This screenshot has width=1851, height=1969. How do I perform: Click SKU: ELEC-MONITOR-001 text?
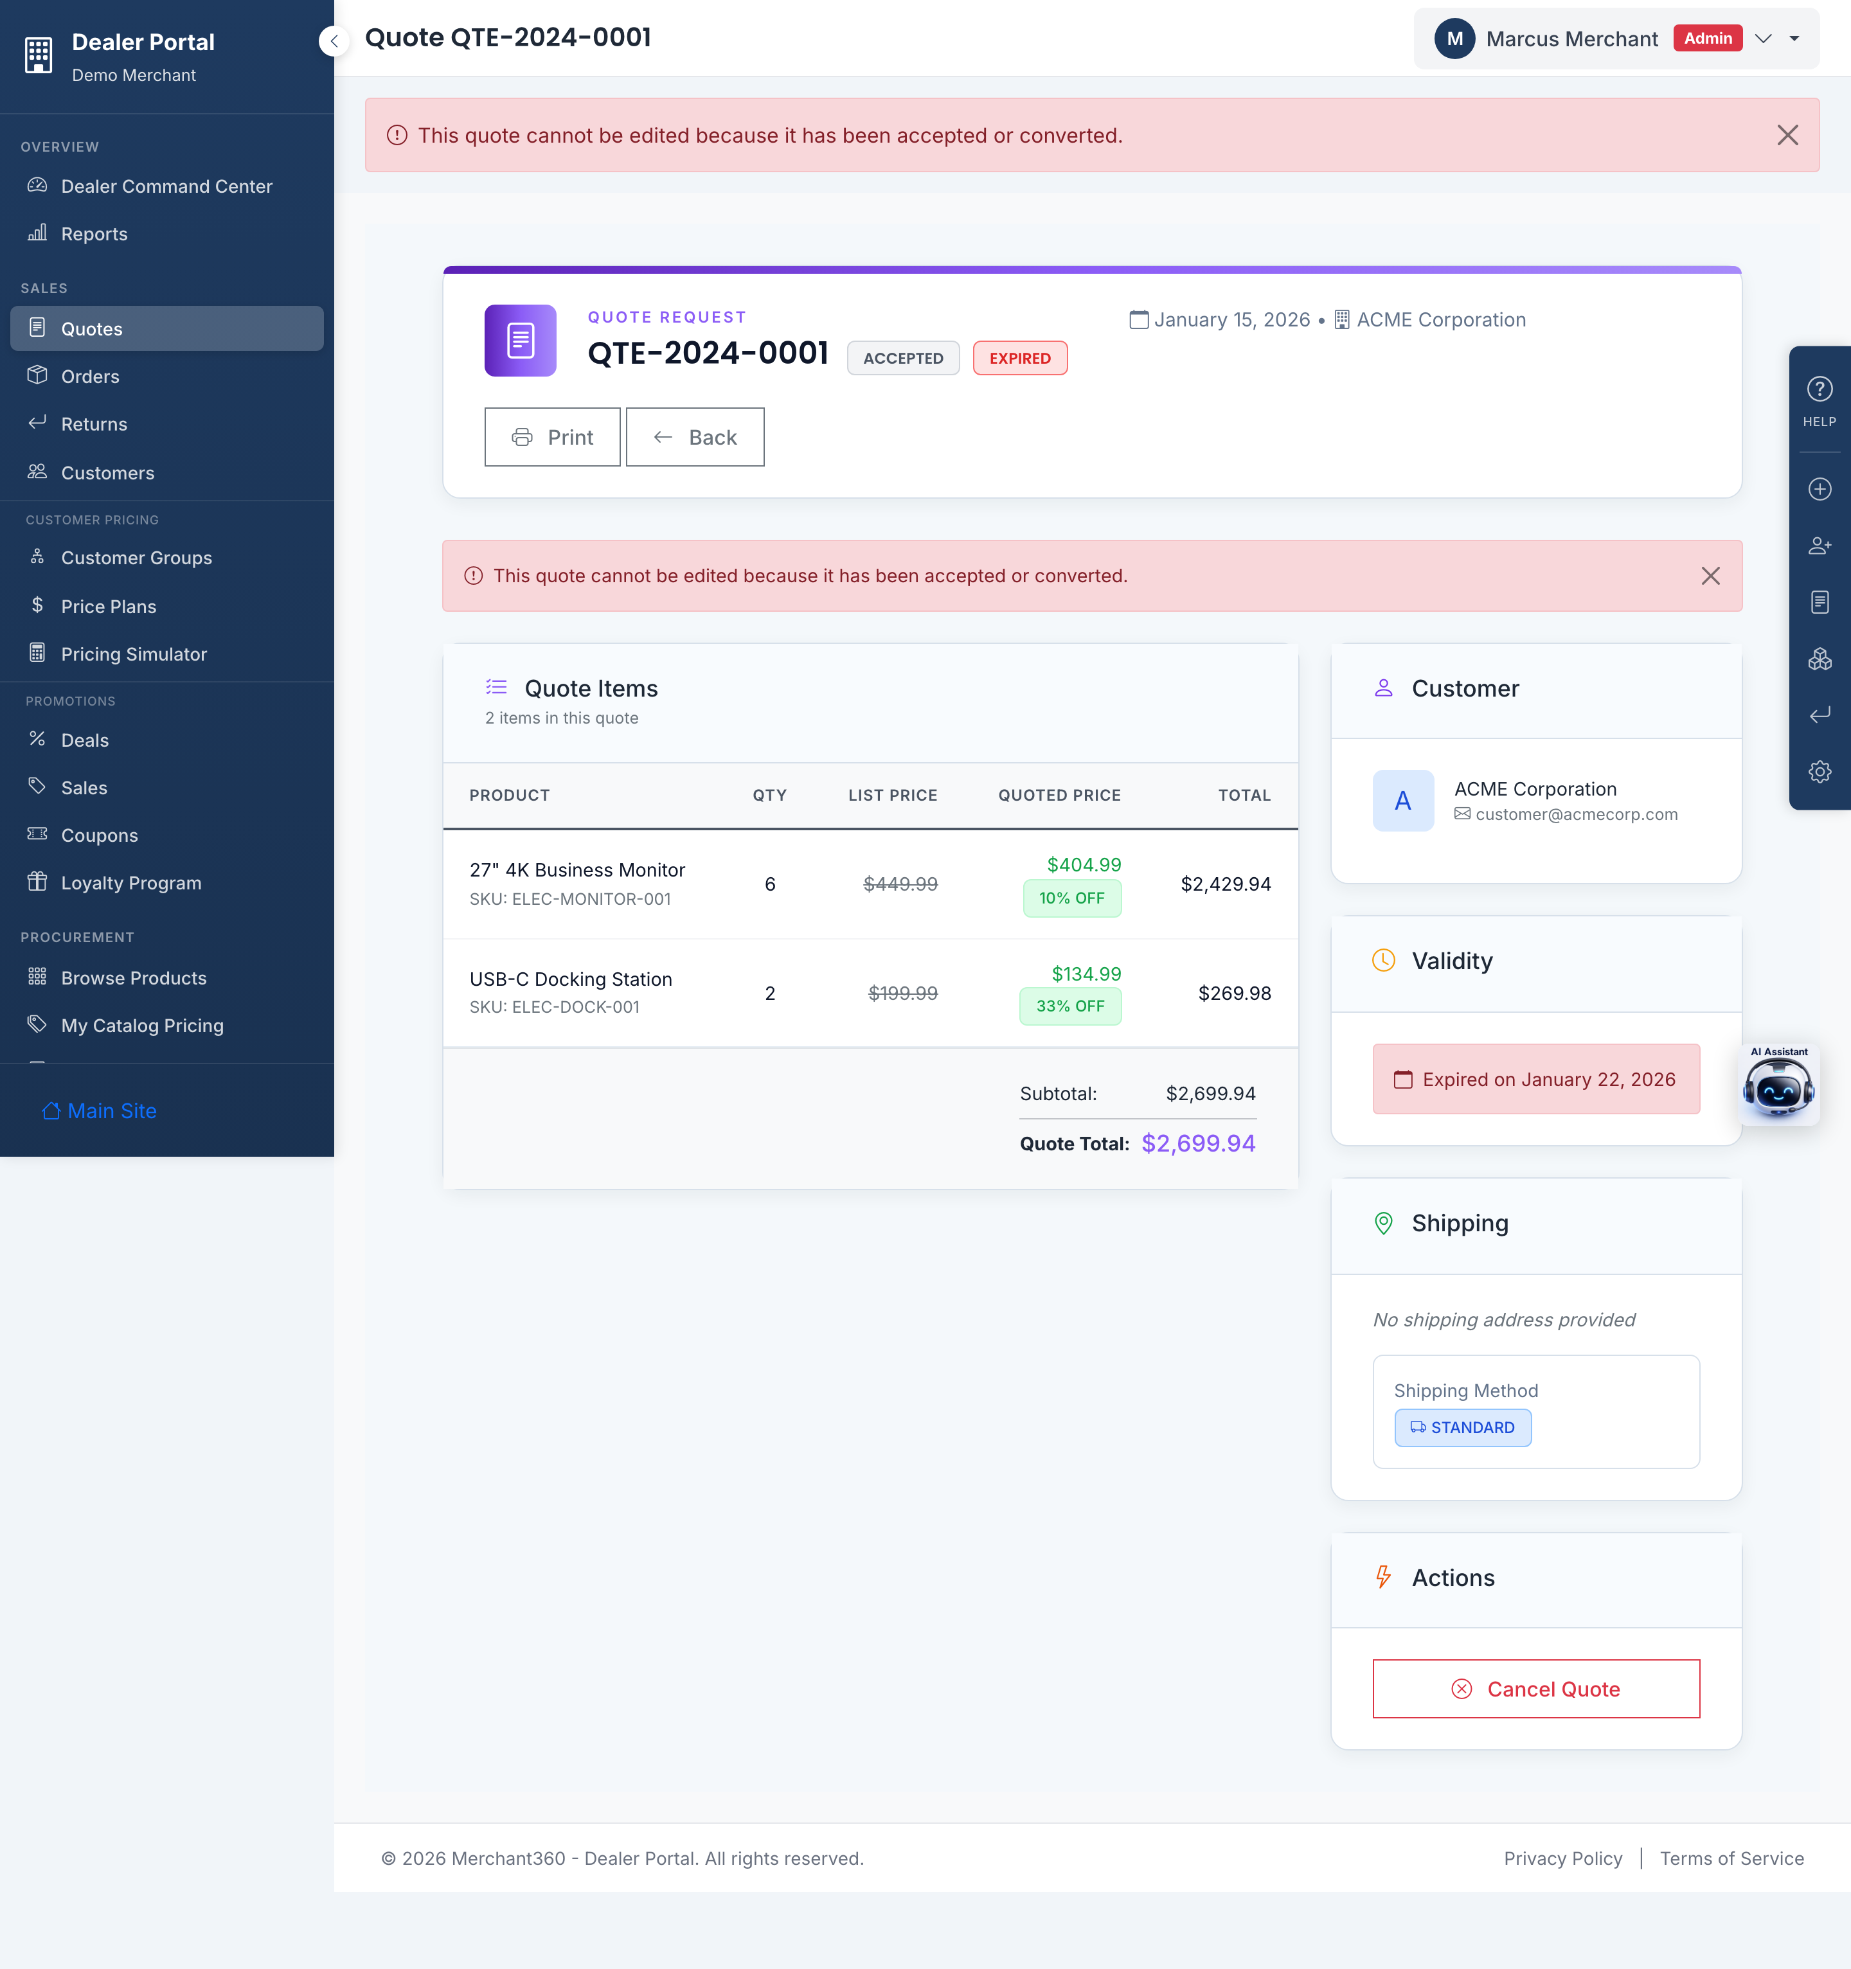[x=571, y=899]
